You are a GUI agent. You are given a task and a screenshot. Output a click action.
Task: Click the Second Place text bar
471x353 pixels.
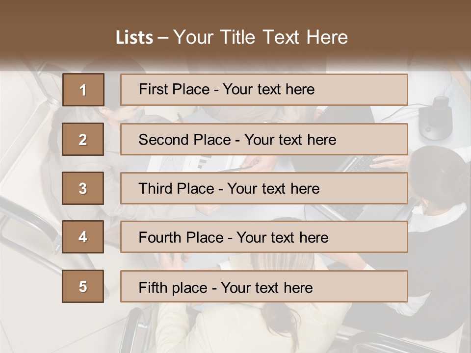(264, 139)
